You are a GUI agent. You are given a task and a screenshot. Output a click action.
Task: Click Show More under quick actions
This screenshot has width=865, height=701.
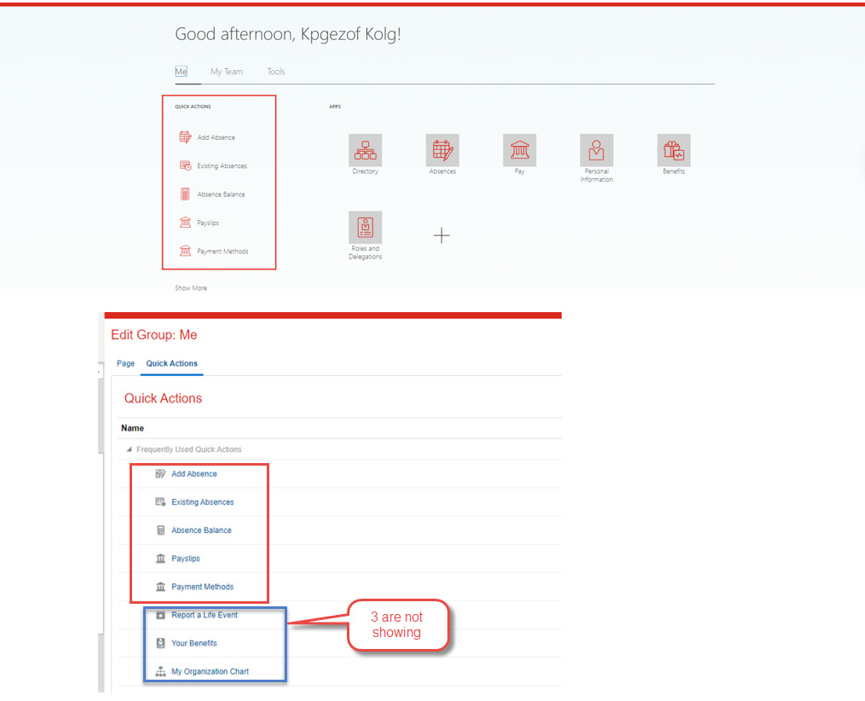pyautogui.click(x=191, y=288)
